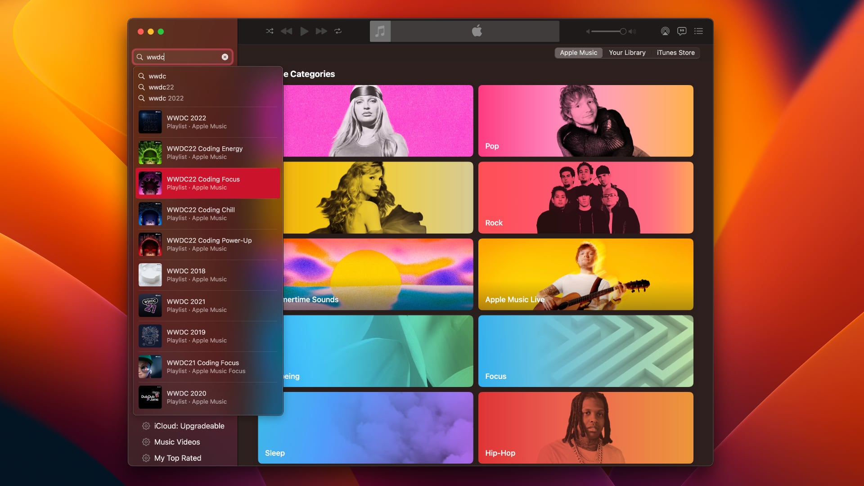Click the music note artwork placeholder
This screenshot has width=864, height=486.
point(380,31)
